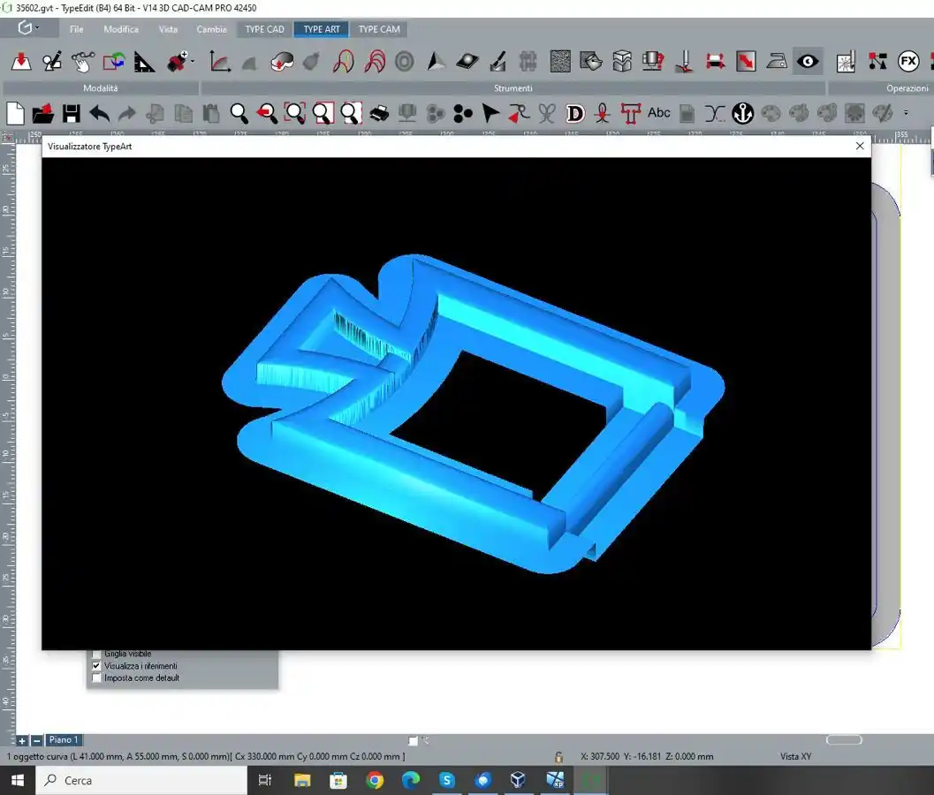934x795 pixels.
Task: Select the first red contour sweep icon
Action: pos(344,61)
